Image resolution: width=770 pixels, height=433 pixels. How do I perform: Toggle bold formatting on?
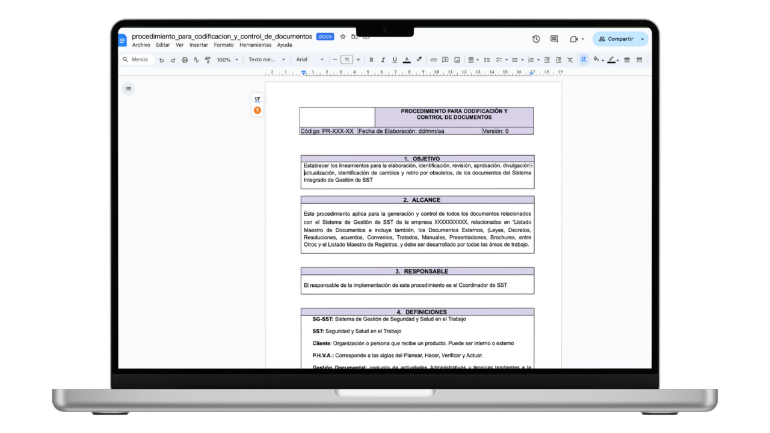tap(371, 60)
